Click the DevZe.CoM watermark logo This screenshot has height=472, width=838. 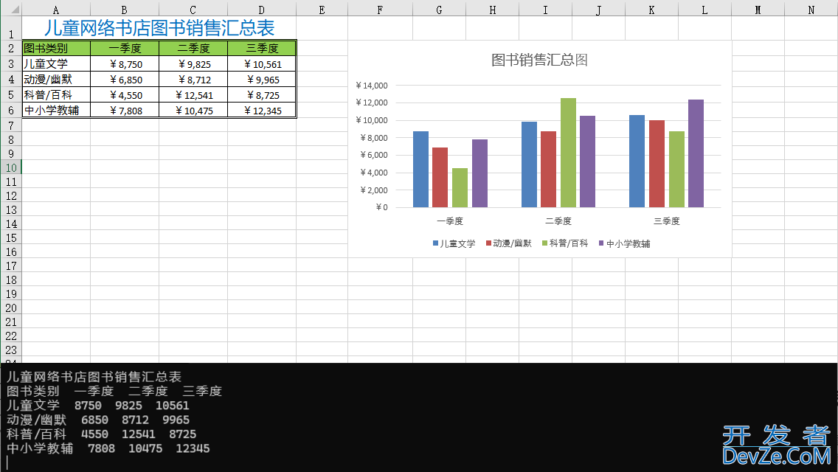[778, 446]
